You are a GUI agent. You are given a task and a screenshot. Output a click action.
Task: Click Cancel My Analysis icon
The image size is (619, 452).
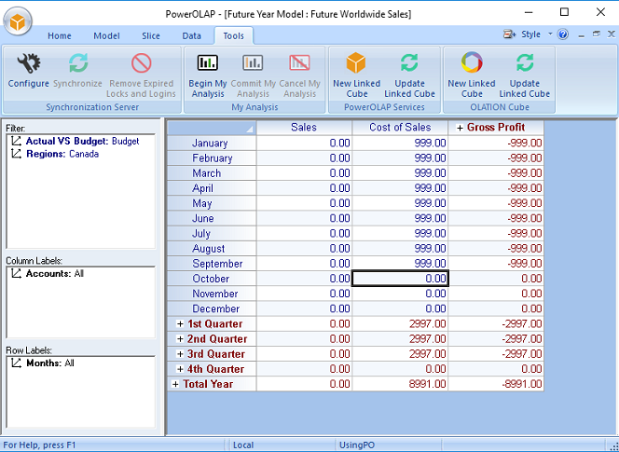pyautogui.click(x=299, y=62)
